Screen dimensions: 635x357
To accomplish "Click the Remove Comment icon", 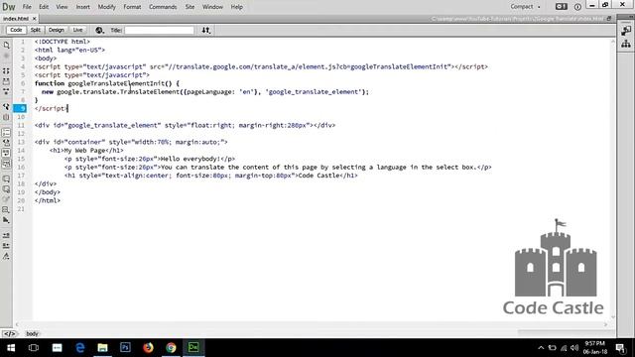I will 6,189.
